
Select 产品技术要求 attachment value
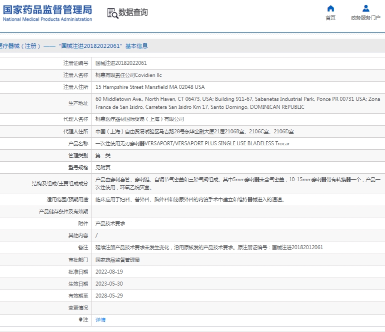(x=110, y=224)
